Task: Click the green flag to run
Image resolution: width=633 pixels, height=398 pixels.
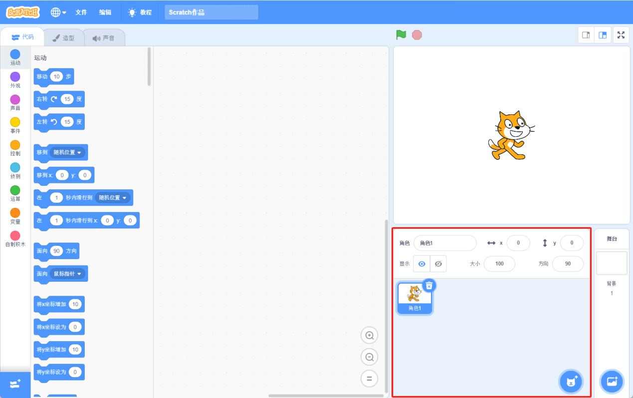Action: (x=401, y=35)
